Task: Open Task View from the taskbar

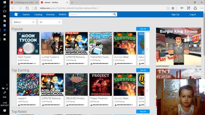Action: (4, 11)
